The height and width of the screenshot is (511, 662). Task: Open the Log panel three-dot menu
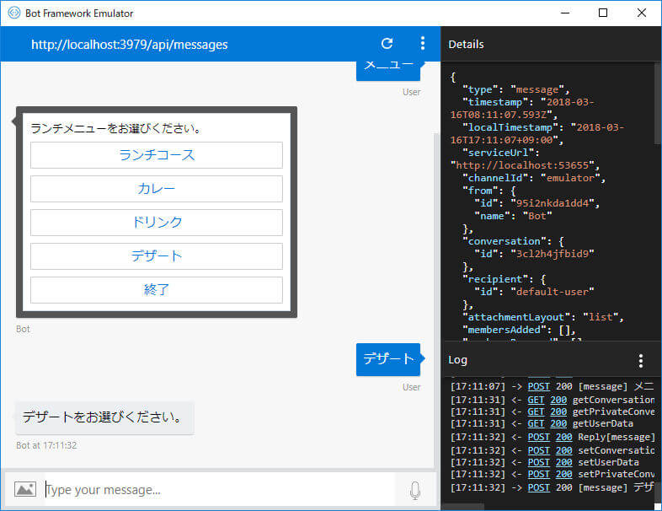click(x=640, y=361)
